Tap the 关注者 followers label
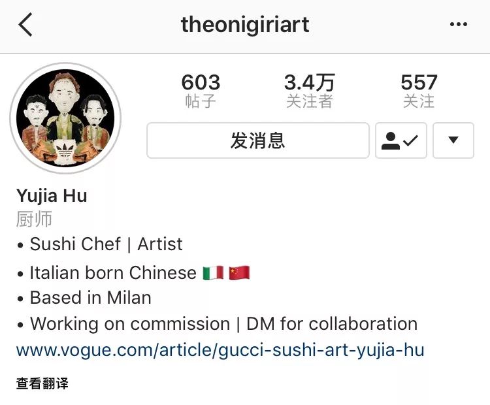490x405 pixels. pos(310,101)
